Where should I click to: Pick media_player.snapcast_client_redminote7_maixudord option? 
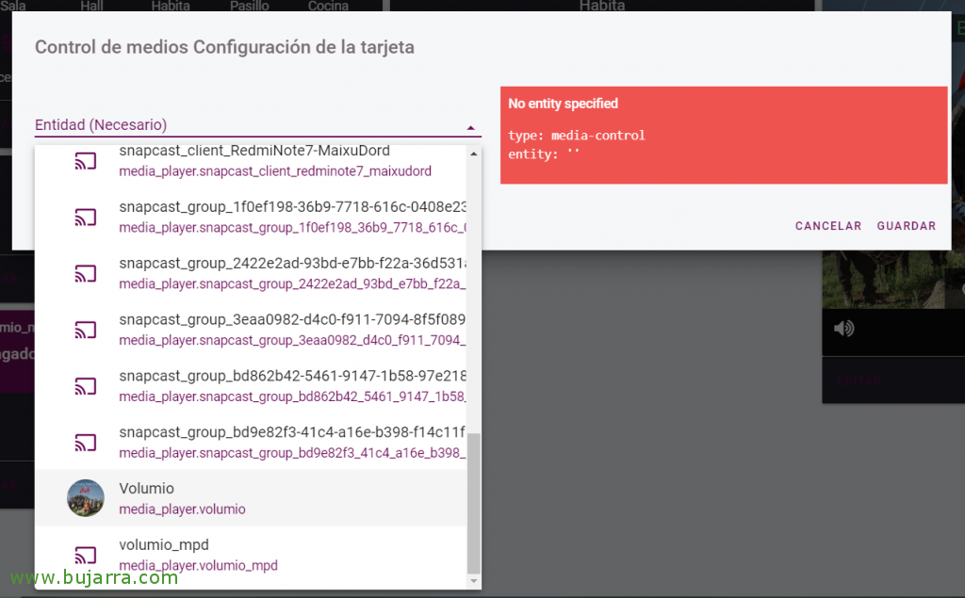click(x=275, y=171)
